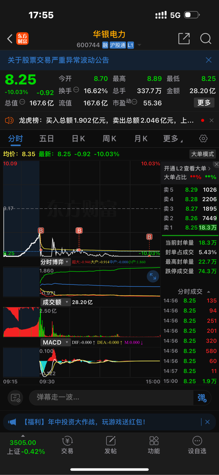Switch to the 五日 tab

tap(46, 139)
